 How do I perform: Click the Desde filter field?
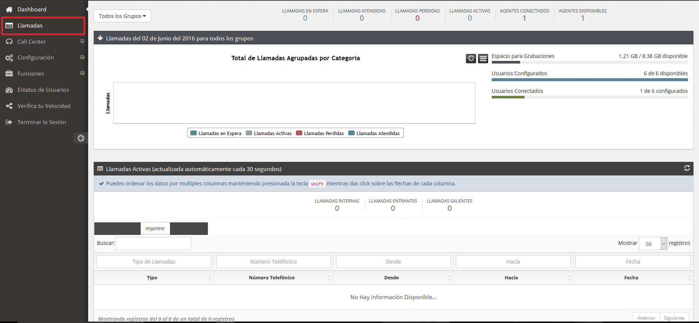click(393, 262)
